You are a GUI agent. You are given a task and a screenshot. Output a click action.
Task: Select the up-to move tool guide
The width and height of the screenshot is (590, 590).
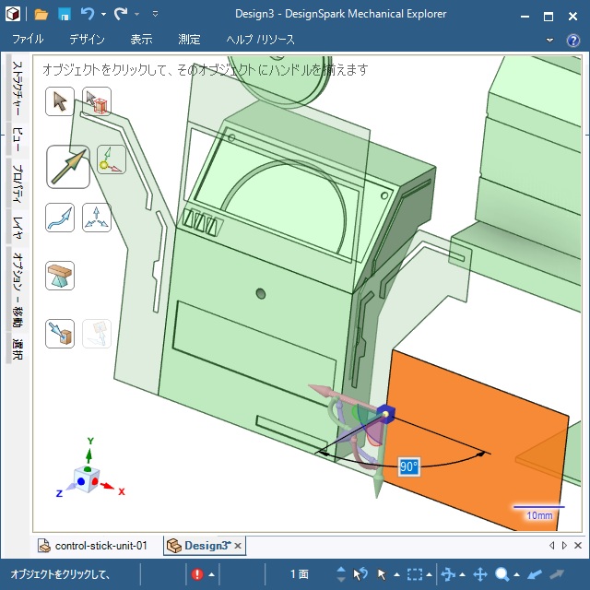click(x=60, y=333)
